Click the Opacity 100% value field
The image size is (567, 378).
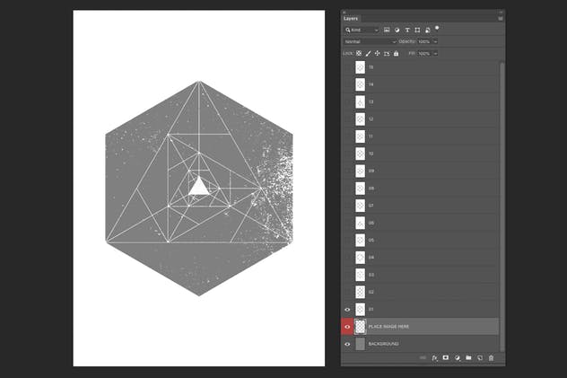[x=424, y=41]
